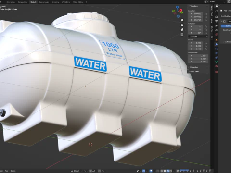Click the Location X field

coord(196,14)
